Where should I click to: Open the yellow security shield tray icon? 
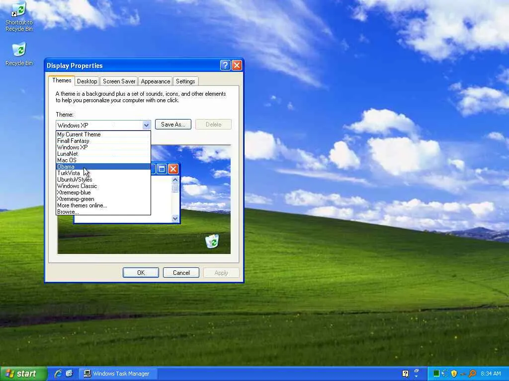(x=454, y=374)
